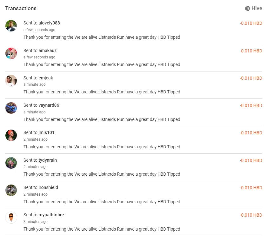Open the jmis101 username link
Screen dimensions: 266x236
point(46,132)
